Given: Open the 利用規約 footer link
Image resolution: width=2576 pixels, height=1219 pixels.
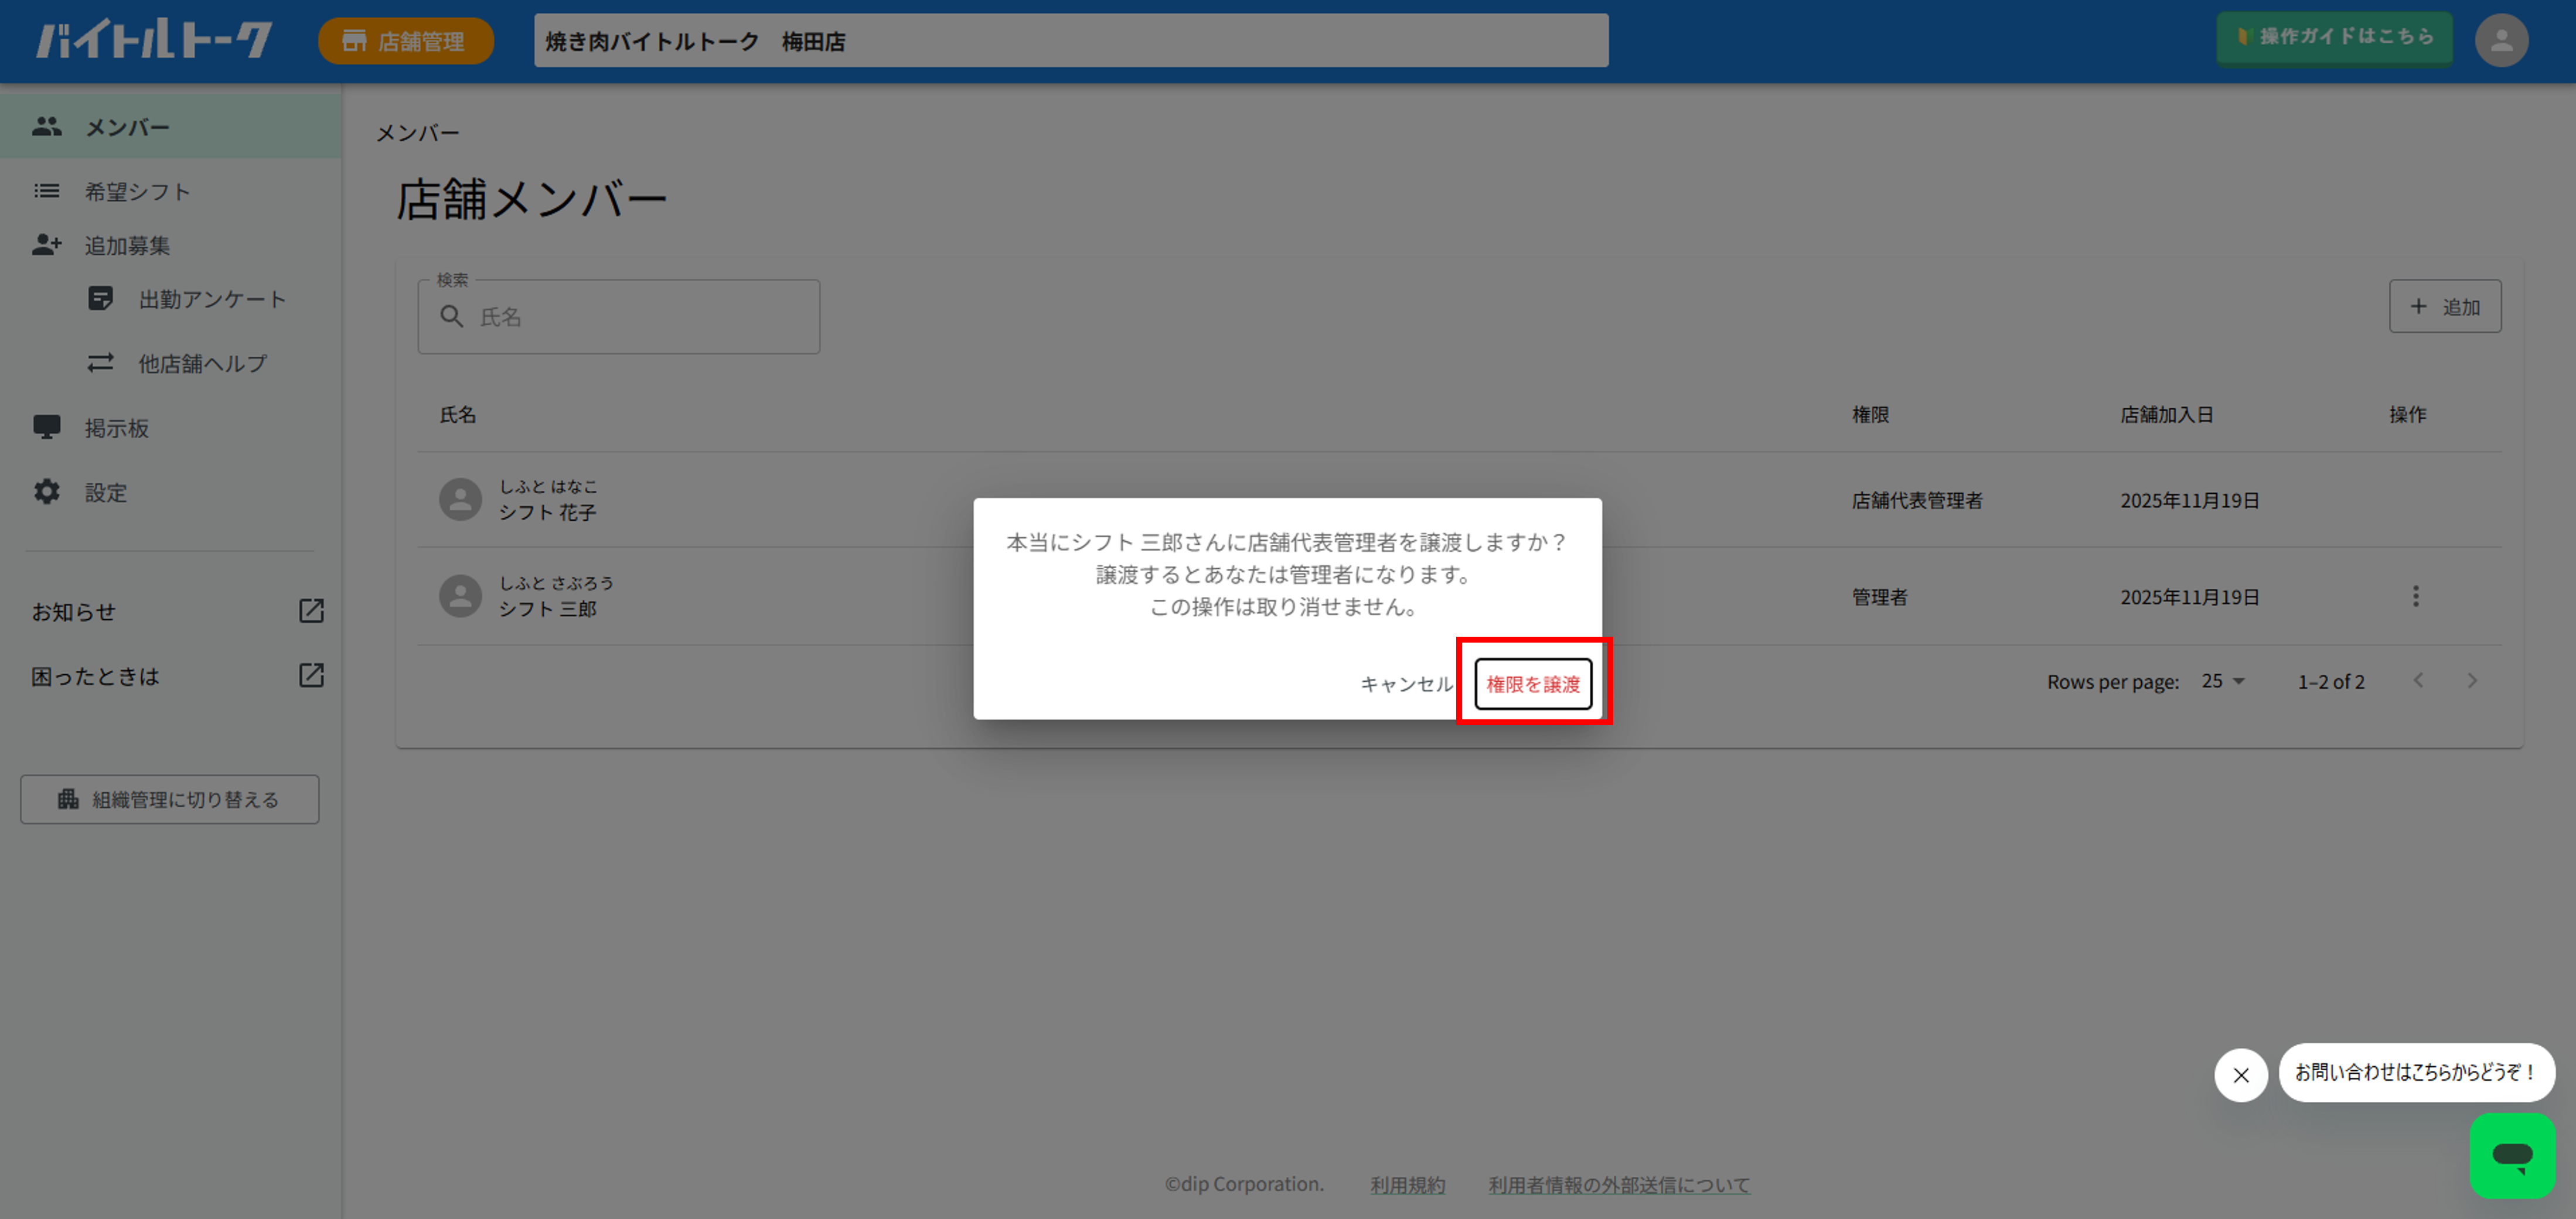Looking at the screenshot, I should 1407,1185.
